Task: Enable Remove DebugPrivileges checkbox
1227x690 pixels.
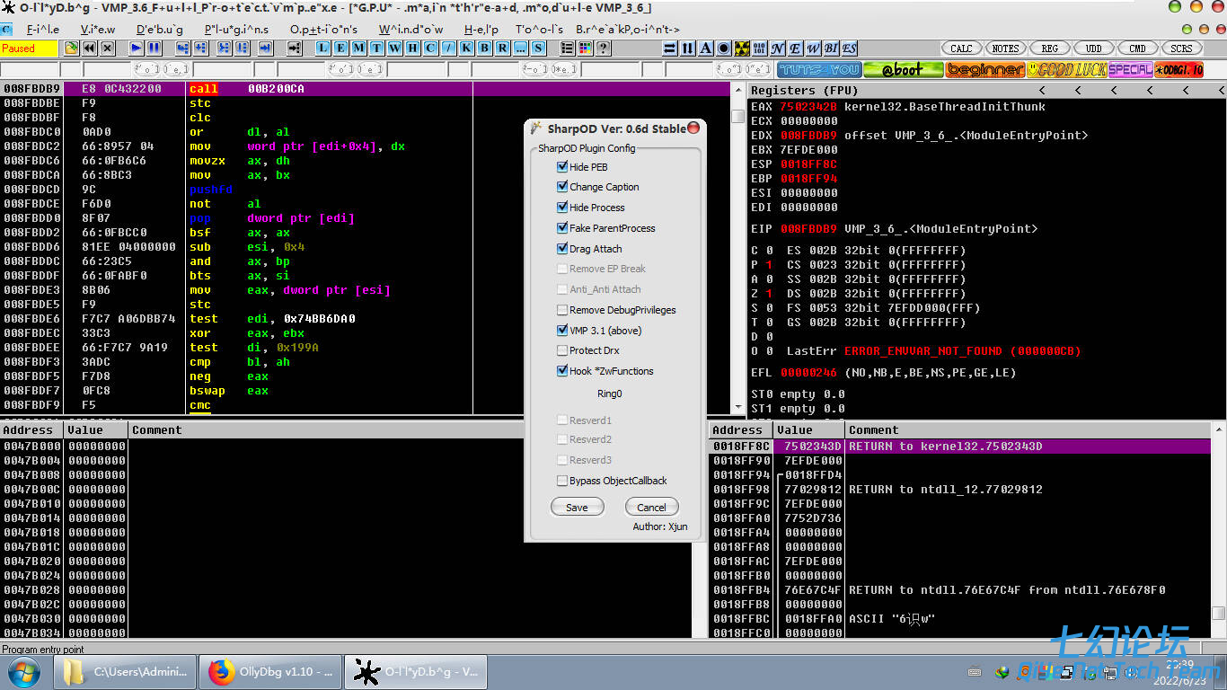Action: (x=562, y=310)
